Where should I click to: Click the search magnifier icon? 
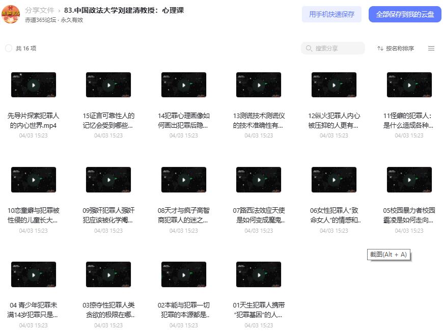309,48
